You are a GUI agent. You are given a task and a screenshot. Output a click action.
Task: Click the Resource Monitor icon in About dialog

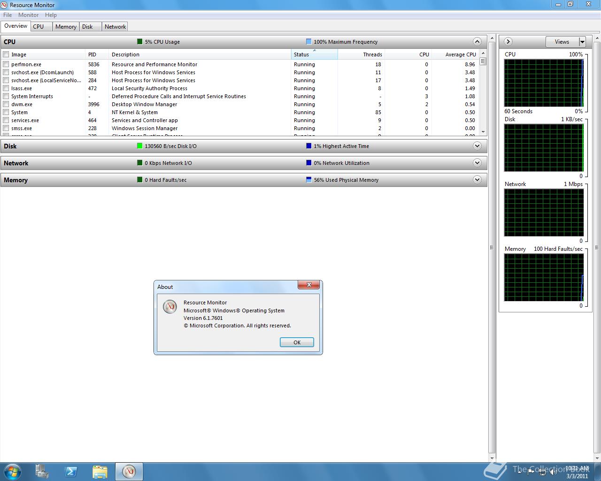pos(170,306)
